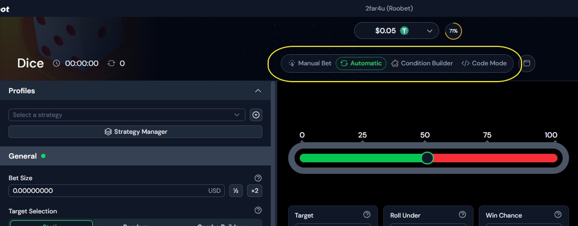The image size is (578, 226).
Task: Click the USD currency label in Bet Size
Action: click(214, 191)
